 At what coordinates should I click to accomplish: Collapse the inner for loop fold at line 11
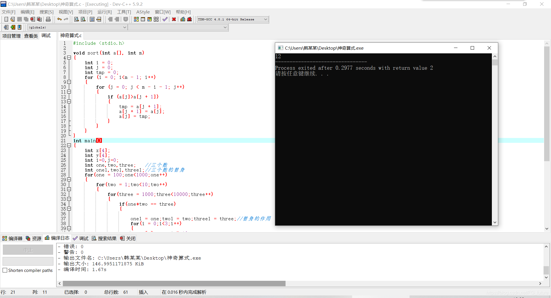69,92
